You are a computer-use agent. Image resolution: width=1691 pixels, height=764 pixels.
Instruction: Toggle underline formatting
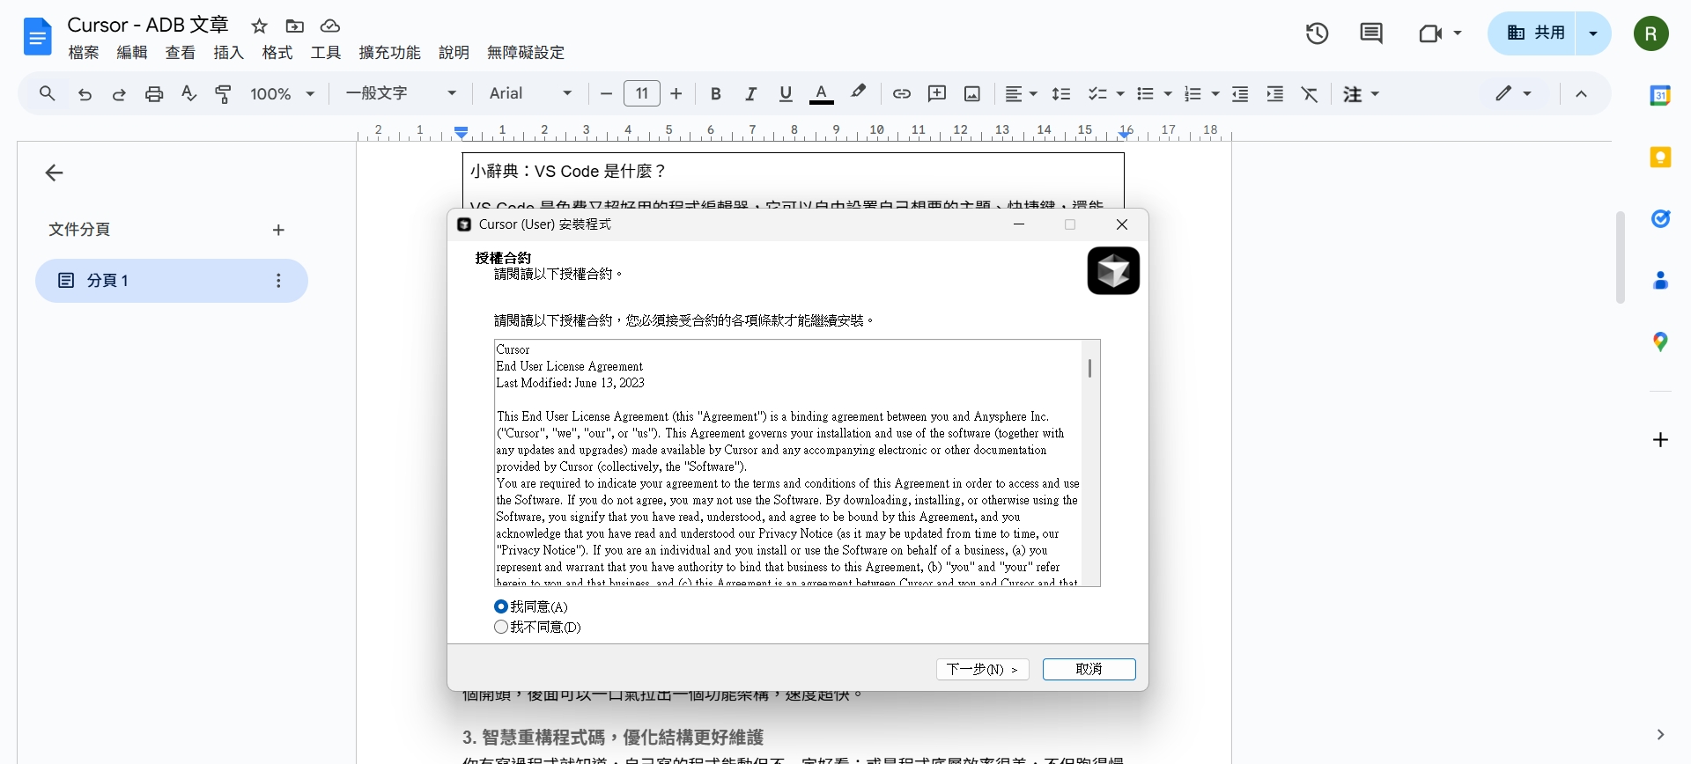point(786,93)
